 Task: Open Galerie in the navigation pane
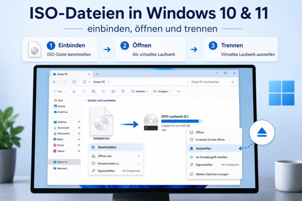click(x=59, y=106)
